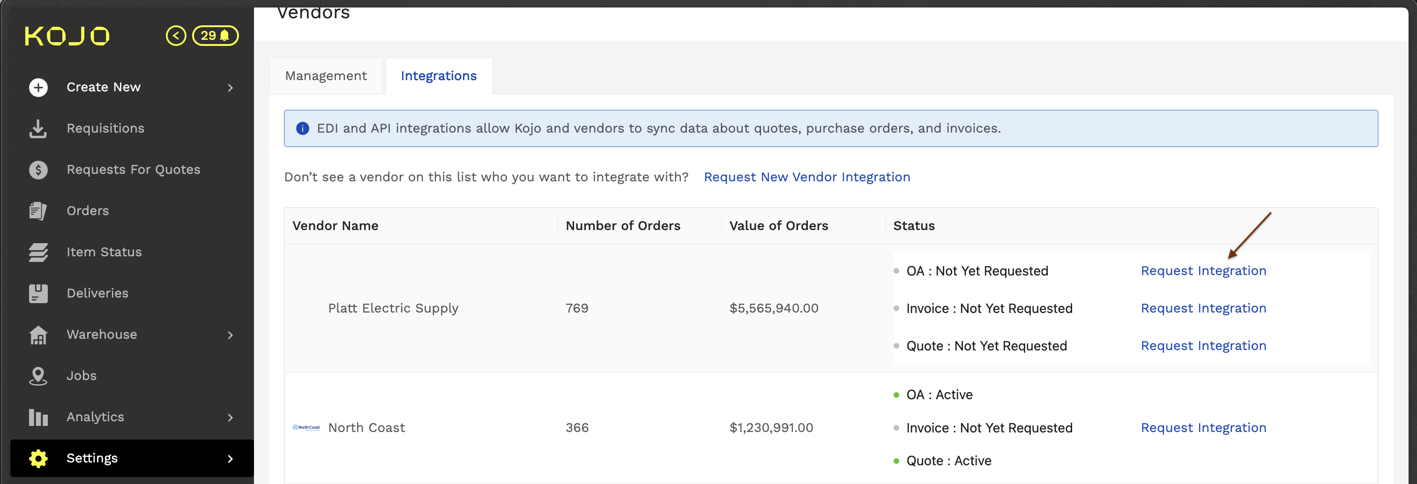Click the 366 orders count
1417x484 pixels.
point(577,427)
